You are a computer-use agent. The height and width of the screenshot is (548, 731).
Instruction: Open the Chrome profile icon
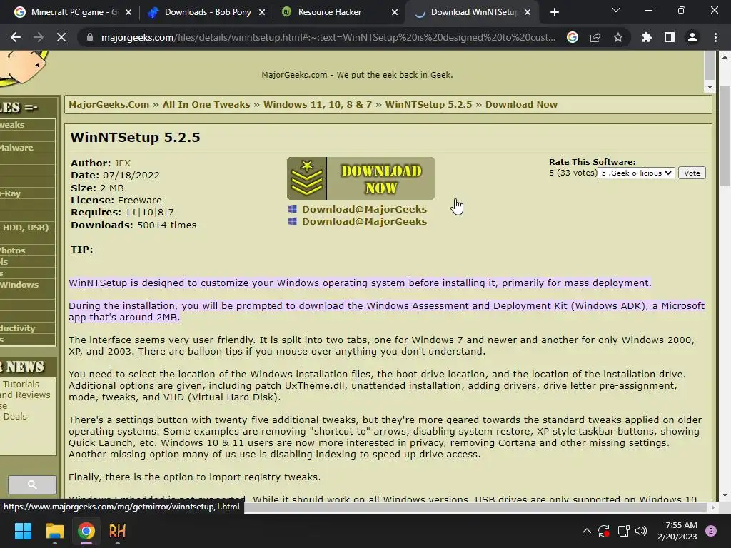[692, 37]
